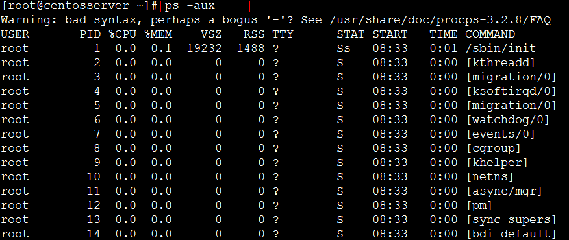
Task: Click the COMMAND column header
Action: click(x=490, y=34)
